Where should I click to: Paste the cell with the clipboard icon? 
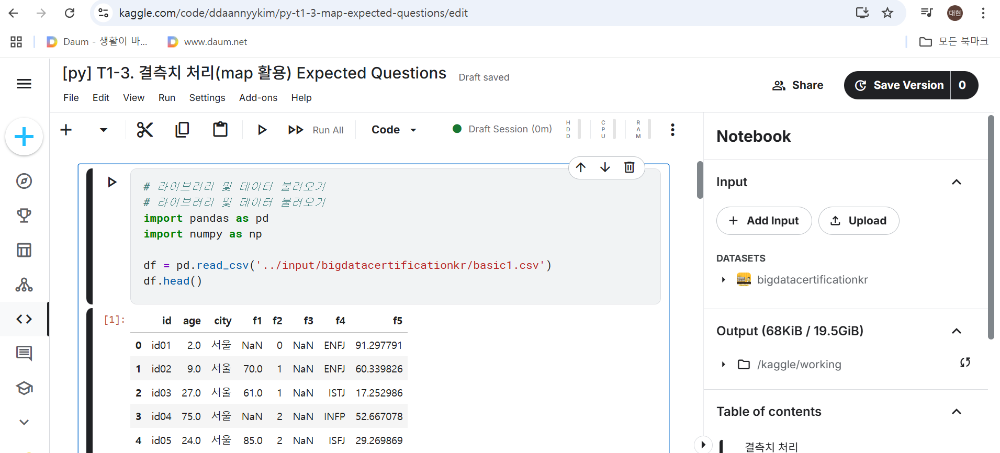tap(220, 129)
